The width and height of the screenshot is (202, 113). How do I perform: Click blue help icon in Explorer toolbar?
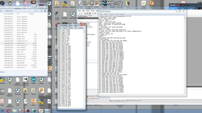(x=45, y=11)
